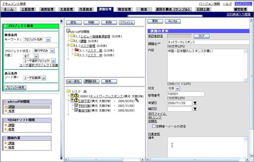This screenshot has height=162, width=254.
Task: Click exclamation warning icon on 工数不足 row
Action: click(76, 101)
